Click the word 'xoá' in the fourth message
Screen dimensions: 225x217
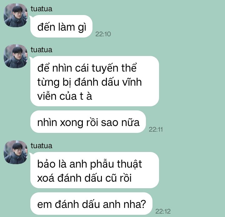tap(46, 178)
